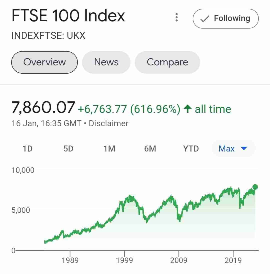Switch to the Overview tab
This screenshot has height=274, width=270.
44,62
